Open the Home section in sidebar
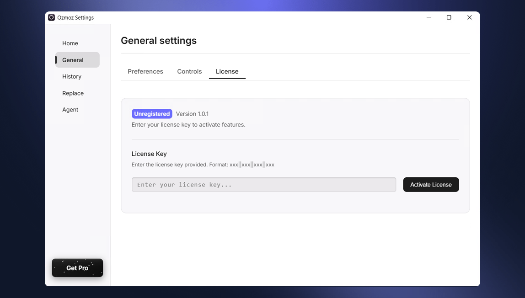 point(70,43)
